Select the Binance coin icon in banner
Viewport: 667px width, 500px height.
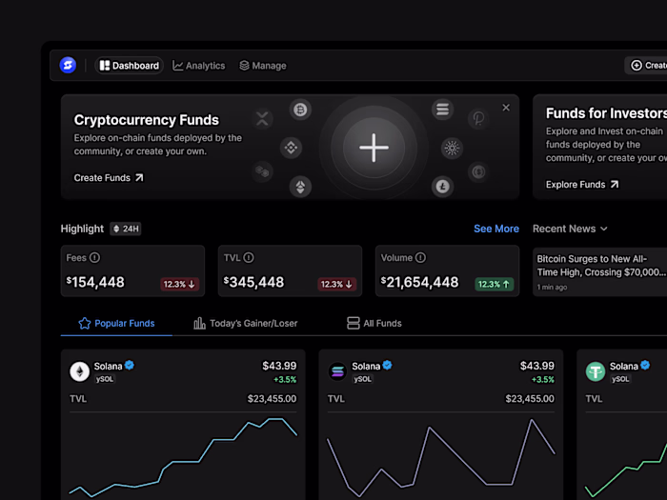pos(291,148)
